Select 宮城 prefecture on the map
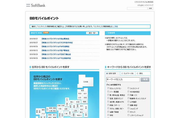This screenshot has width=180, height=118. (85, 98)
